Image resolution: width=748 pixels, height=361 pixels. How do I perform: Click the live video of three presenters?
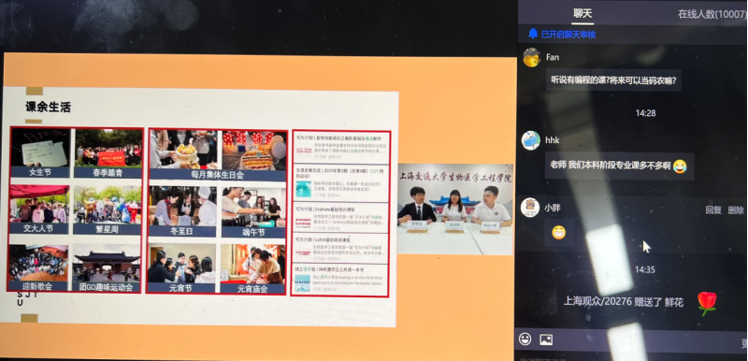(455, 209)
